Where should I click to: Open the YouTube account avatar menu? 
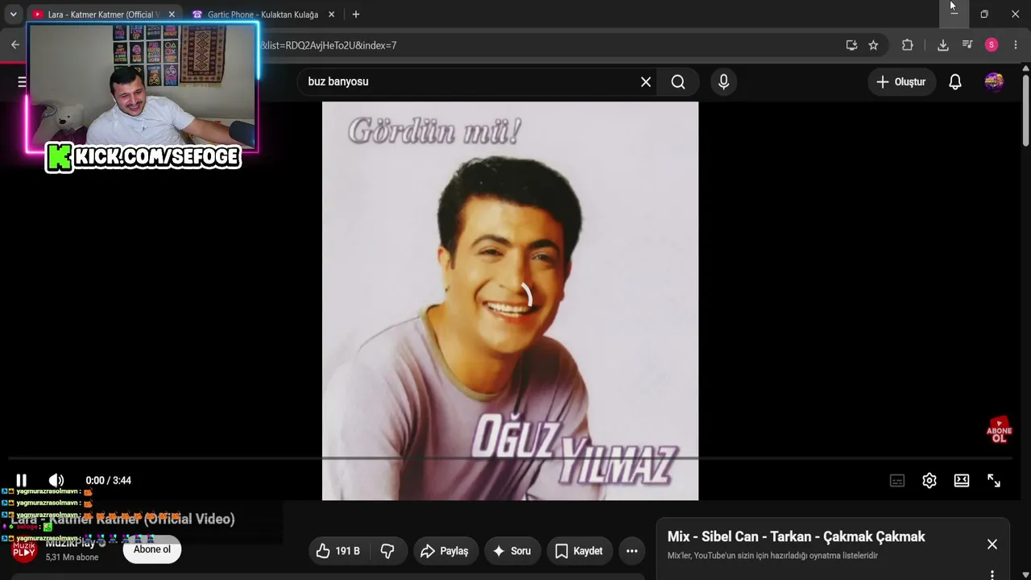pyautogui.click(x=994, y=81)
